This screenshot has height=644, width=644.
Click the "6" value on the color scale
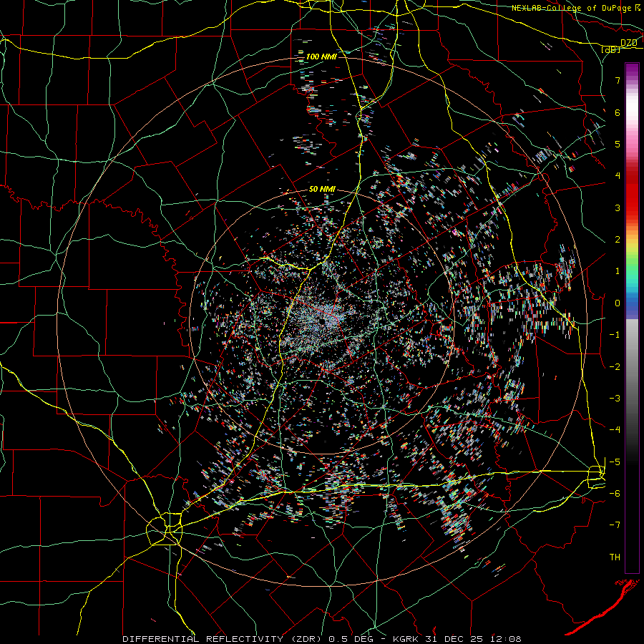[618, 112]
